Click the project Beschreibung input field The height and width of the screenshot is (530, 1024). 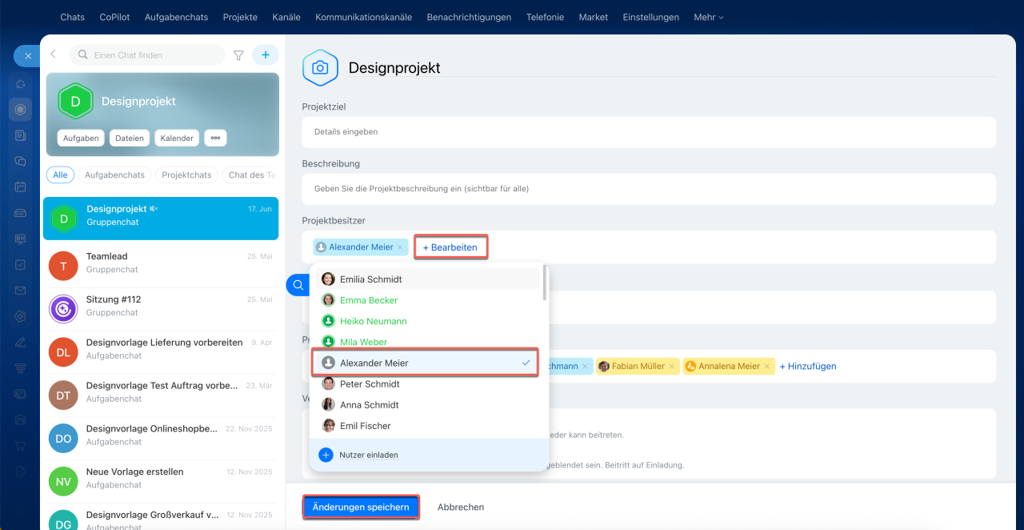tap(649, 189)
